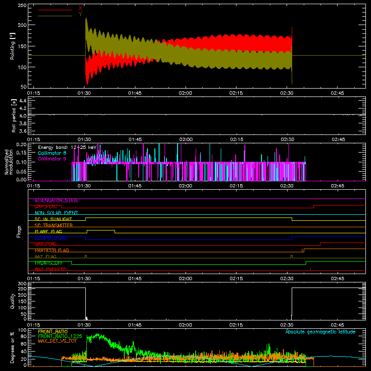
Task: Click the 01:30 time label under Pointing plot
Action: coord(84,93)
